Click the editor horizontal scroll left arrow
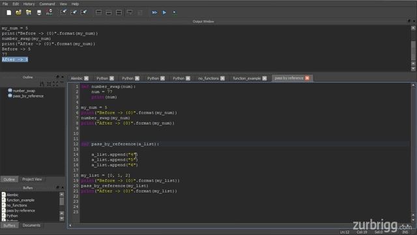417x235 pixels. [70, 225]
